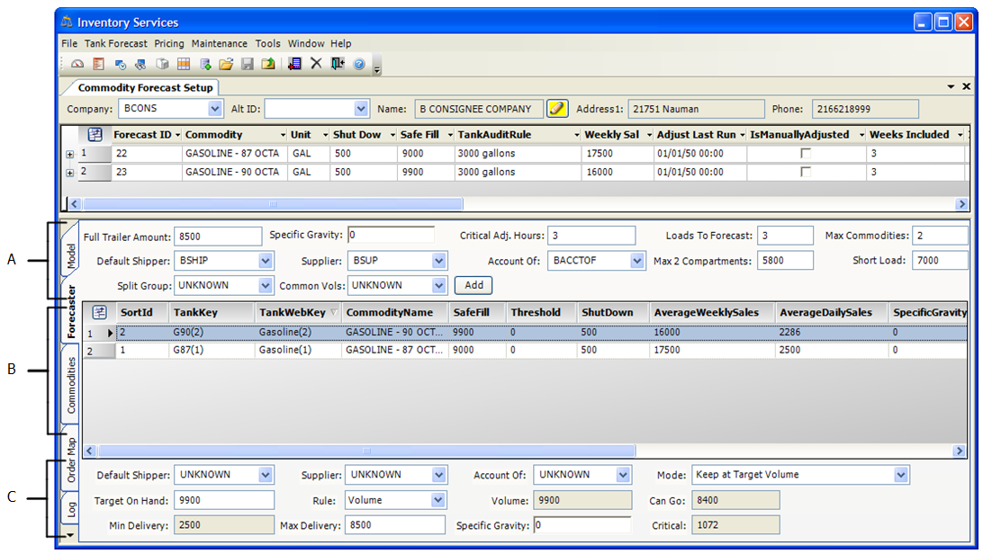
Task: Click the gauge icon in the toolbar
Action: coord(77,64)
